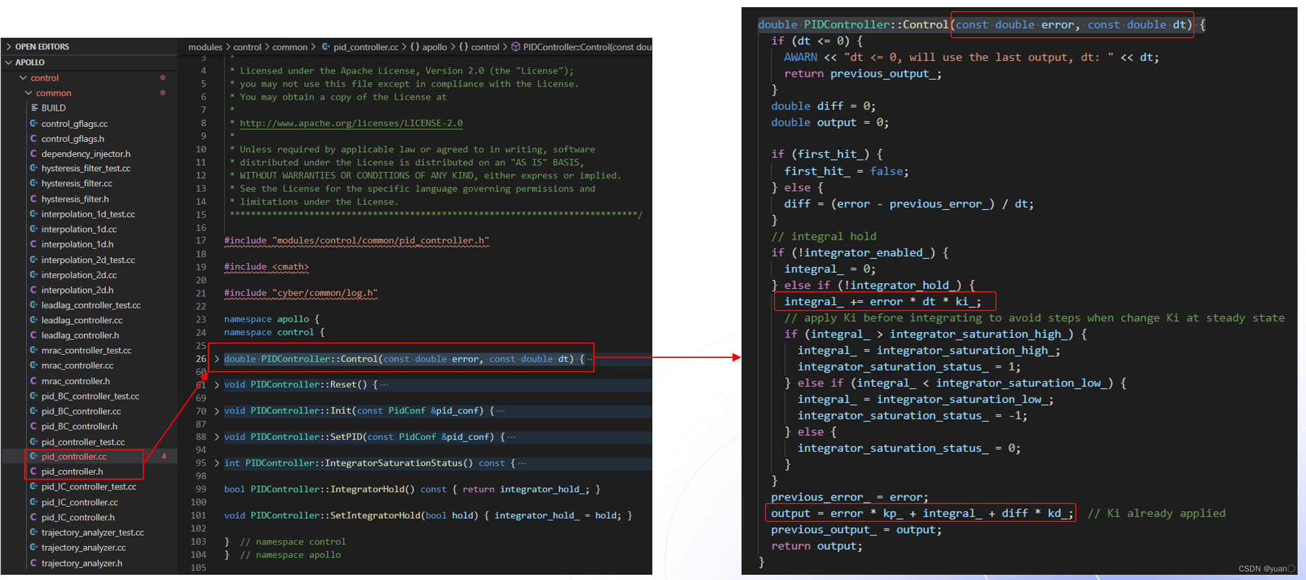Click C++ file icon of control_gflags.cc
This screenshot has width=1306, height=580.
pos(33,124)
